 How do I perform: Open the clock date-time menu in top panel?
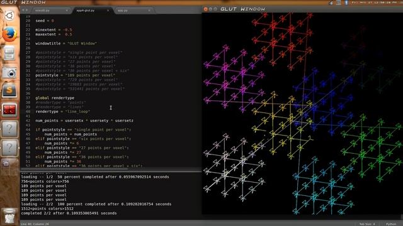374,3
